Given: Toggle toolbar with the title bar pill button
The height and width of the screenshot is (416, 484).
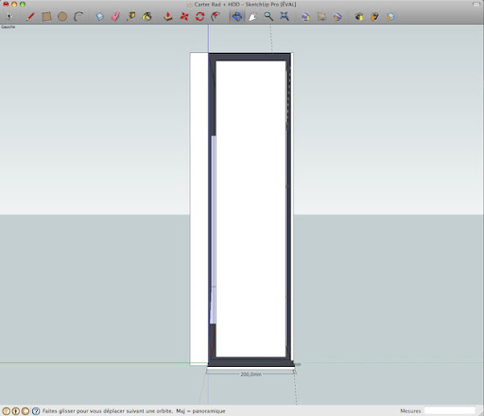Looking at the screenshot, I should (476, 4).
